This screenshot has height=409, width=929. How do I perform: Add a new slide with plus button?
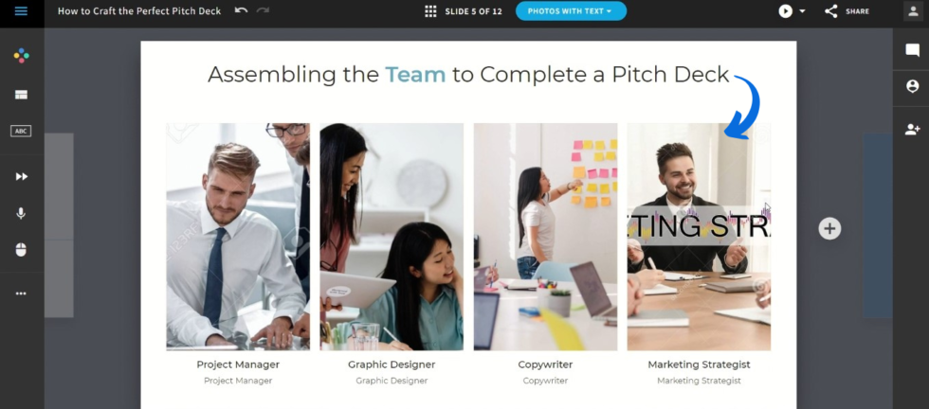click(829, 228)
